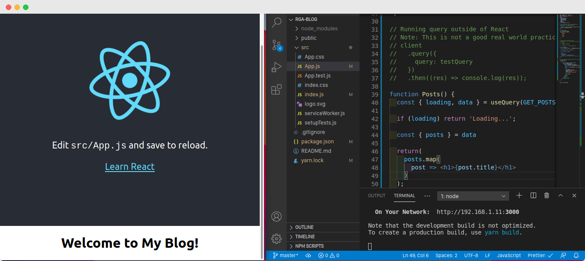Kill the terminal with trash icon
Viewport: 585px width, 261px height.
point(546,196)
